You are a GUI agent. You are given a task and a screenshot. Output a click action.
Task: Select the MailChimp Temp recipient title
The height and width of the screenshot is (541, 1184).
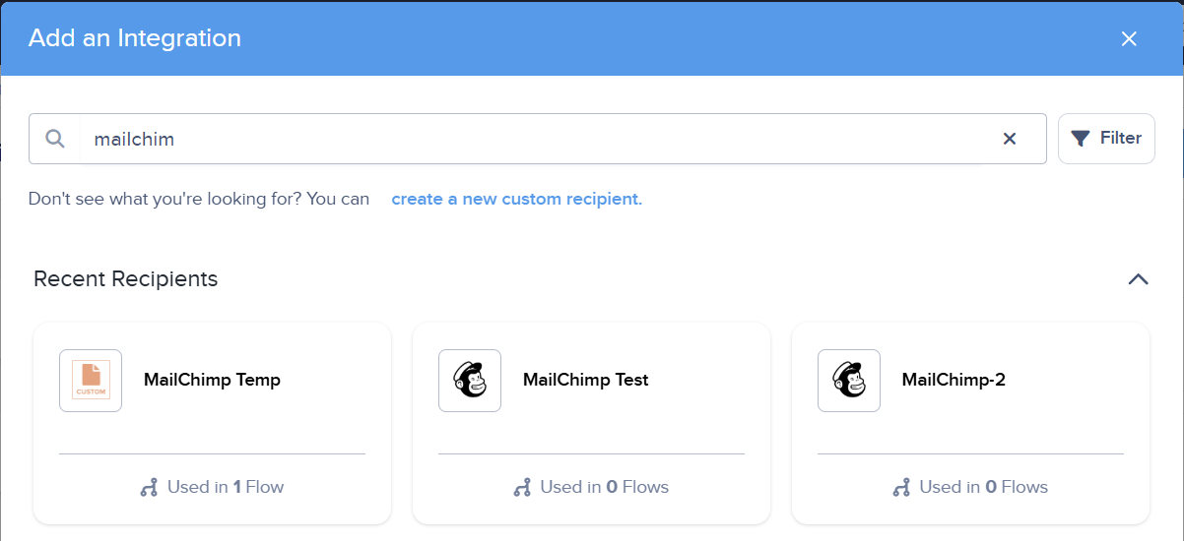tap(212, 380)
